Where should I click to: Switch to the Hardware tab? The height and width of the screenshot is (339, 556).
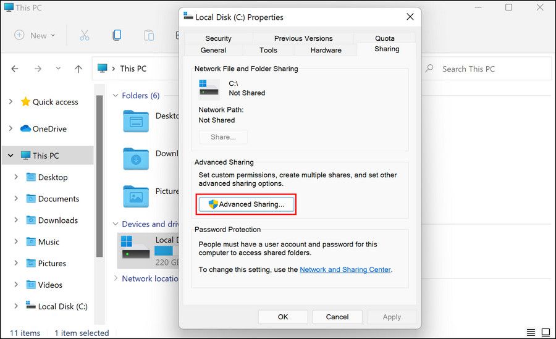(x=326, y=50)
